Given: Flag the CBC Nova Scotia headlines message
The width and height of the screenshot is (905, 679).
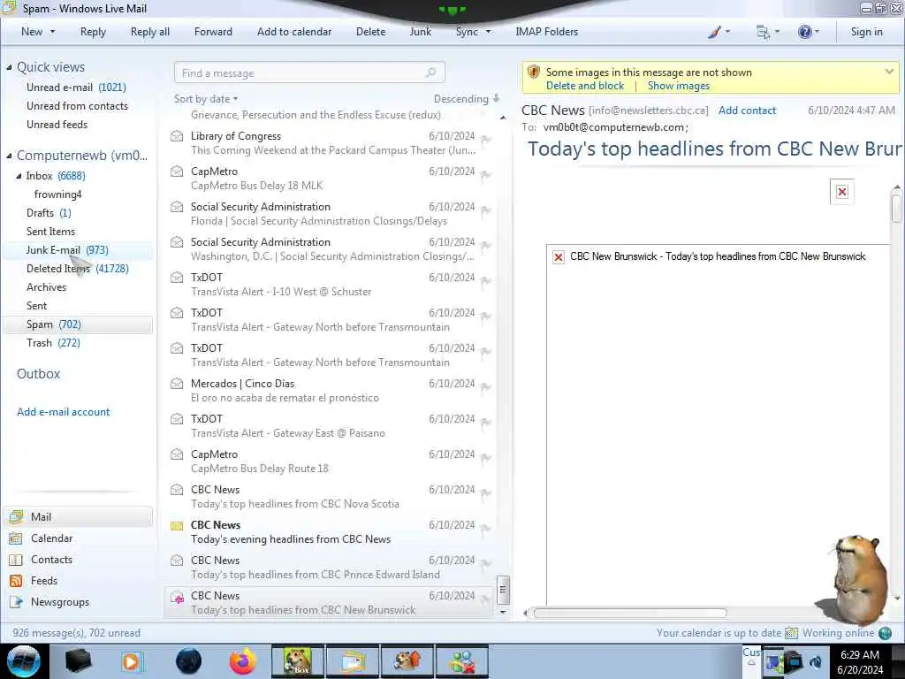Looking at the screenshot, I should tap(486, 493).
